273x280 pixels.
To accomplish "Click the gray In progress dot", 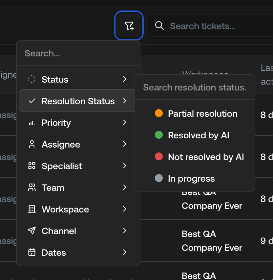I will [159, 178].
